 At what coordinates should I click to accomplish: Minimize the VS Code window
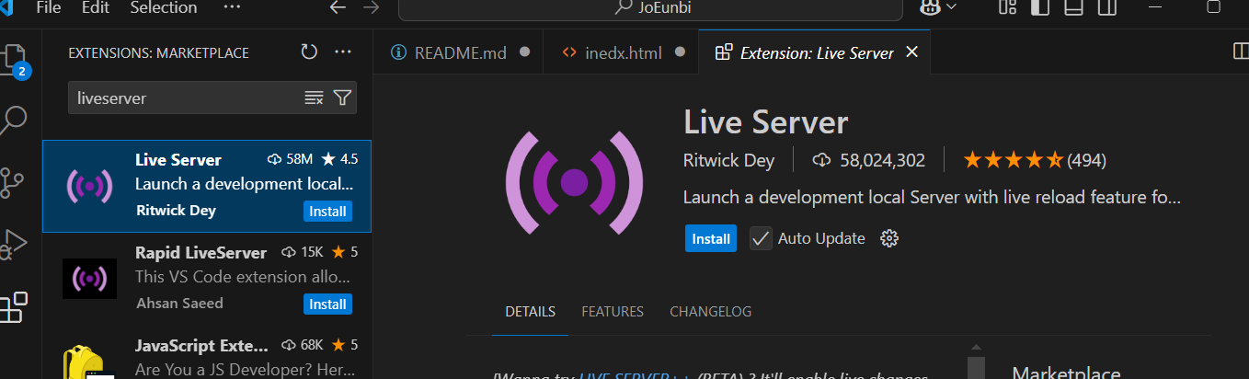click(x=1155, y=7)
